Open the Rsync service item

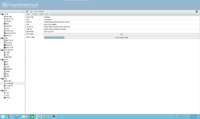point(7,67)
